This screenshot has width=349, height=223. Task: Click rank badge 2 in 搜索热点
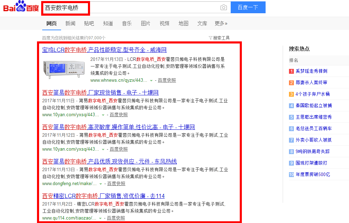point(291,83)
